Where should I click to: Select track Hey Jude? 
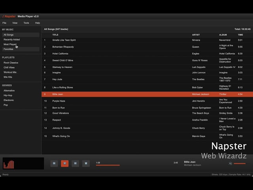click(x=57, y=79)
